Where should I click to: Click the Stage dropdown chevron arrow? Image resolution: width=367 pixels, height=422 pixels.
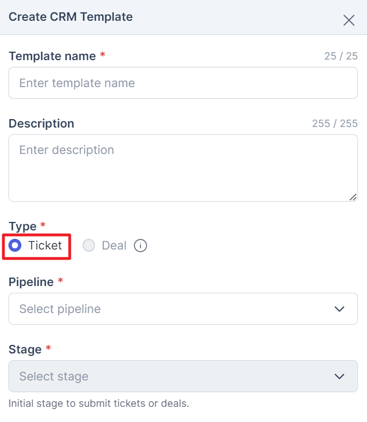click(x=339, y=376)
